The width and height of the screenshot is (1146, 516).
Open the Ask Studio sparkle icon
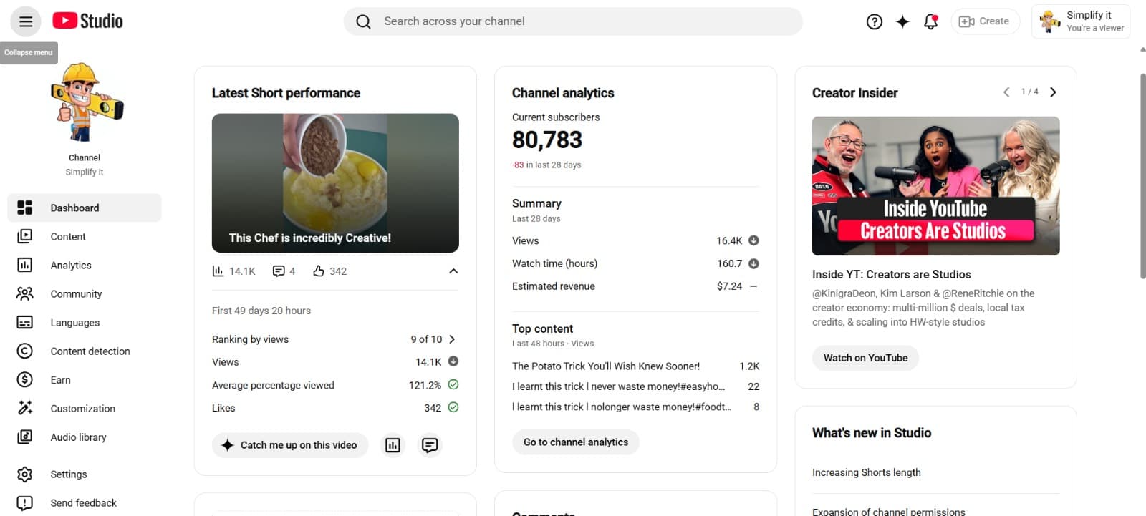pos(902,21)
